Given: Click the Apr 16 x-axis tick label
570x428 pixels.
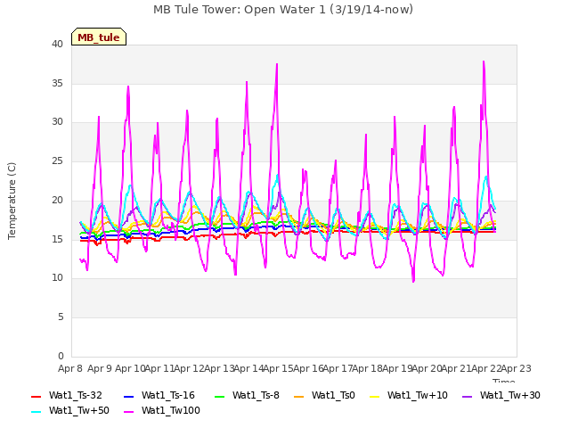Looking at the screenshot, I should pyautogui.click(x=308, y=368).
